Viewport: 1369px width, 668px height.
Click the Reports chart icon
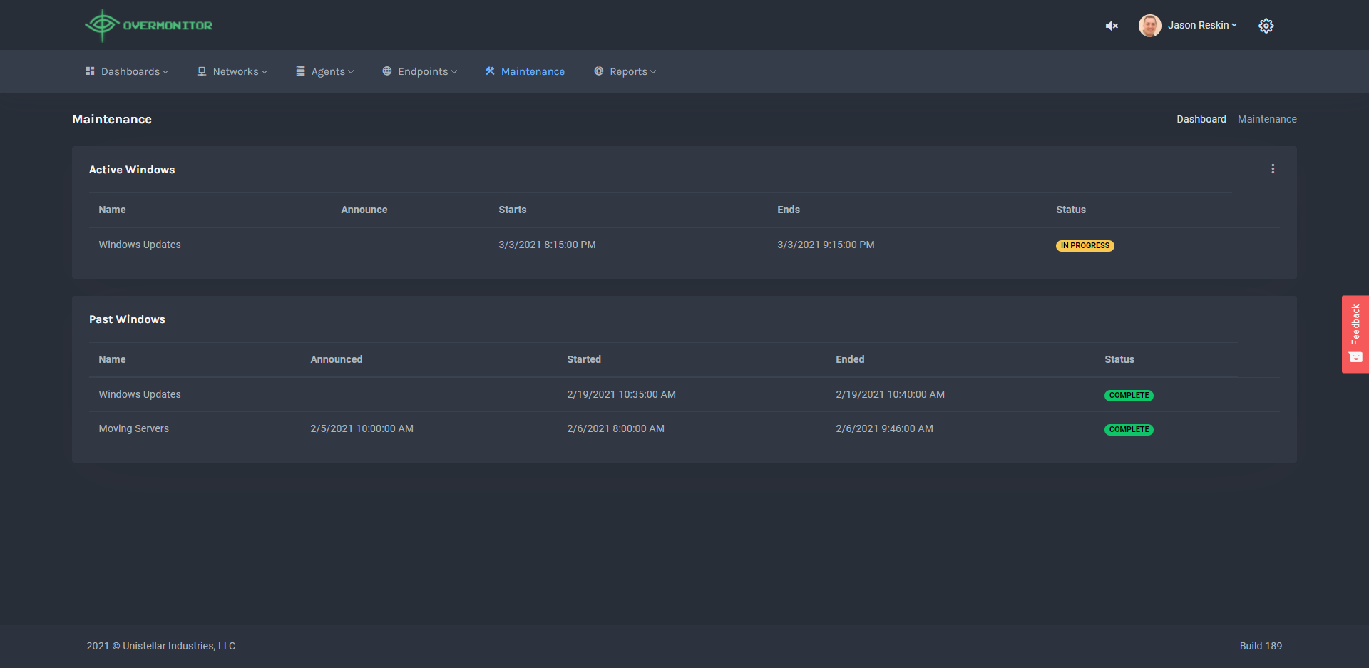(599, 71)
